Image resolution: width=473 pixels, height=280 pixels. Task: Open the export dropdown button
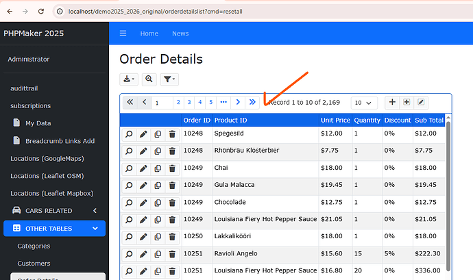(128, 79)
